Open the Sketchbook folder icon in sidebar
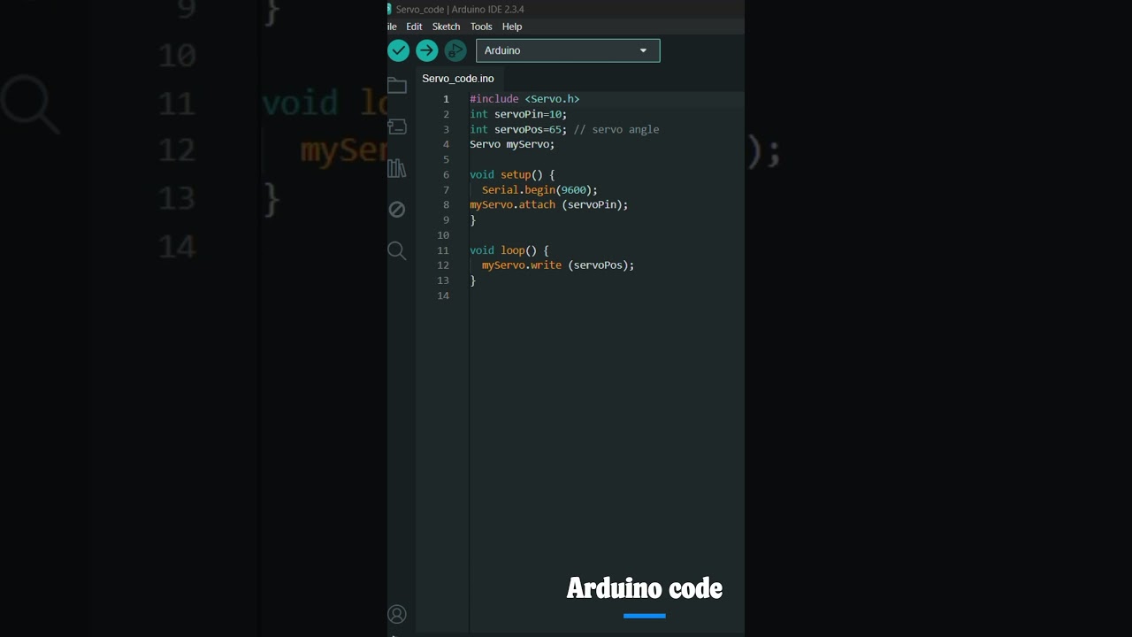This screenshot has width=1132, height=637. tap(397, 85)
